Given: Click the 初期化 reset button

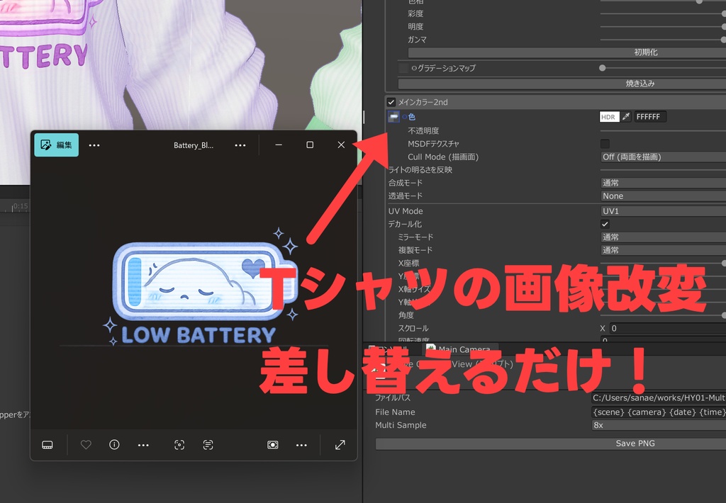Looking at the screenshot, I should [566, 52].
